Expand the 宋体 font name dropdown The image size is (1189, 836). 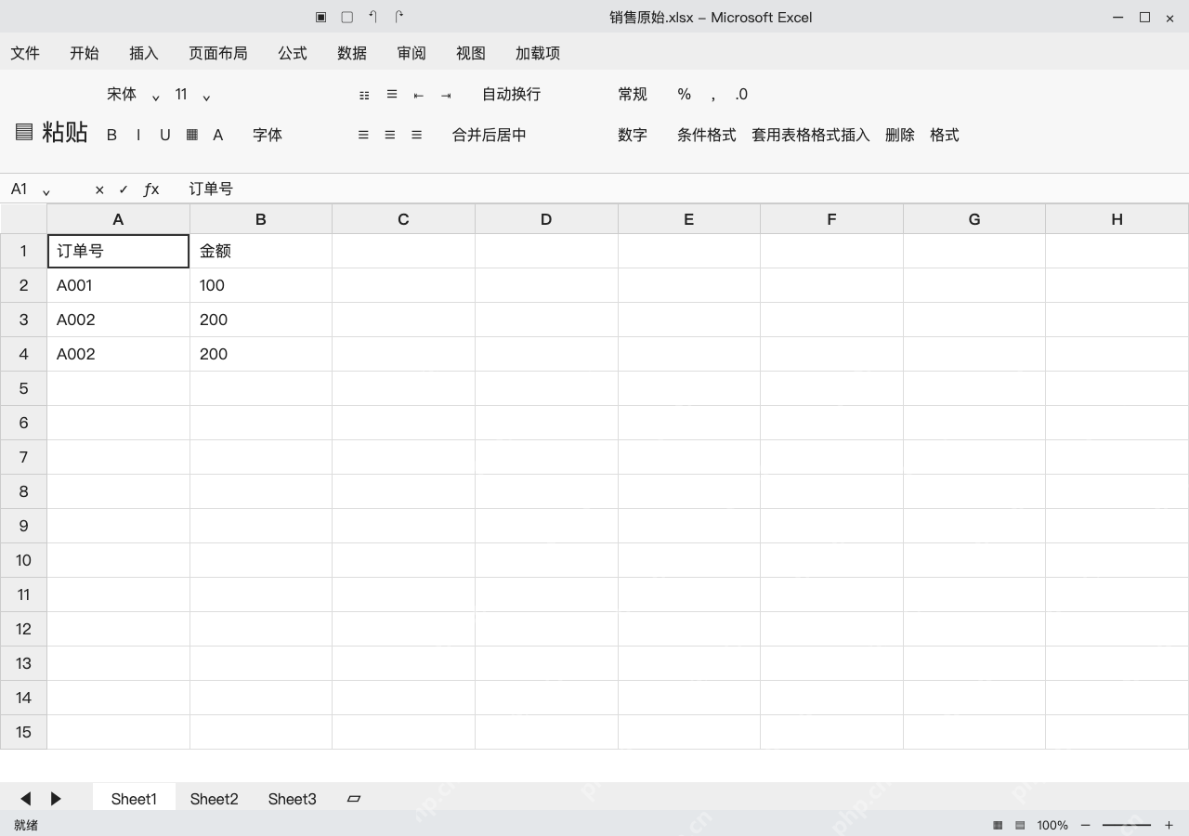156,96
